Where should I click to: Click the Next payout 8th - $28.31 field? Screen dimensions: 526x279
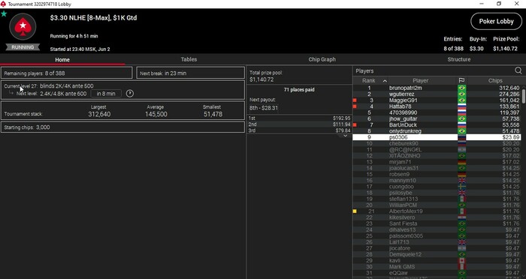pyautogui.click(x=264, y=108)
